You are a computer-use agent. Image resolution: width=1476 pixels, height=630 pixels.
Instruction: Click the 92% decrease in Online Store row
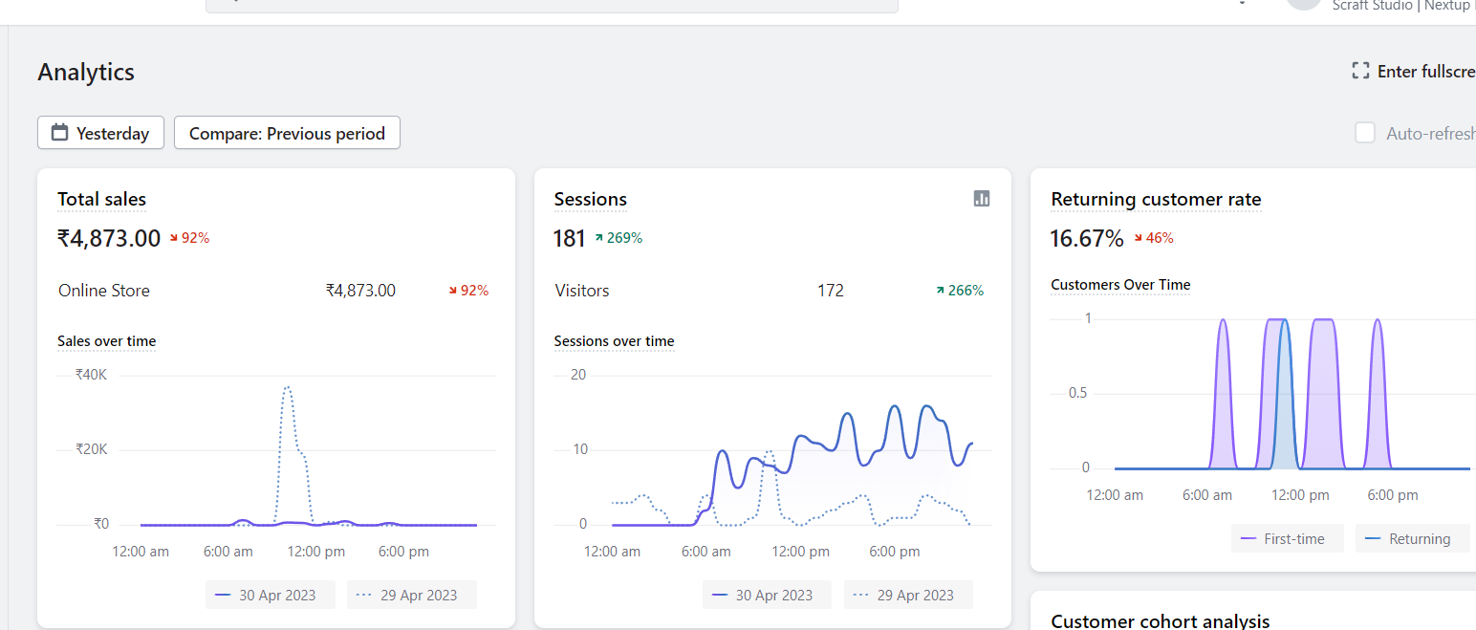(468, 291)
